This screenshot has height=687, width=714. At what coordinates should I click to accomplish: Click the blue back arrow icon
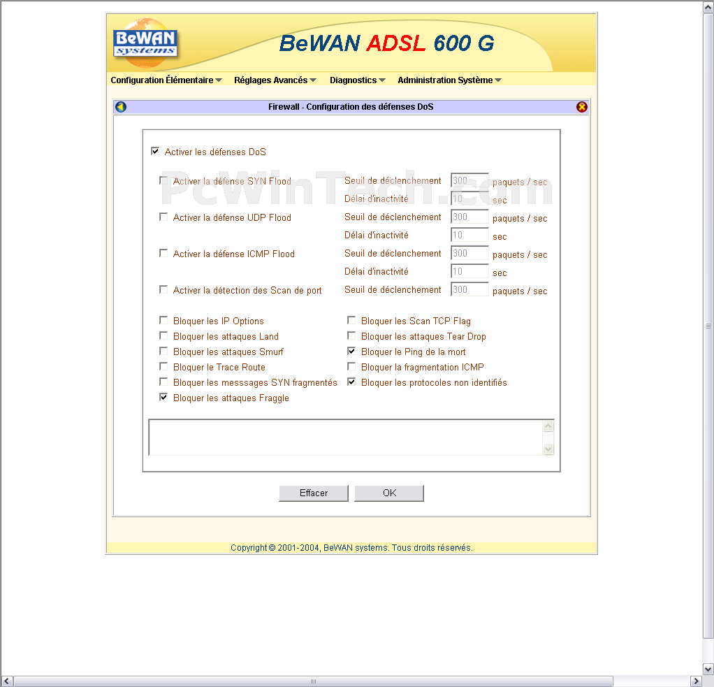pyautogui.click(x=121, y=107)
